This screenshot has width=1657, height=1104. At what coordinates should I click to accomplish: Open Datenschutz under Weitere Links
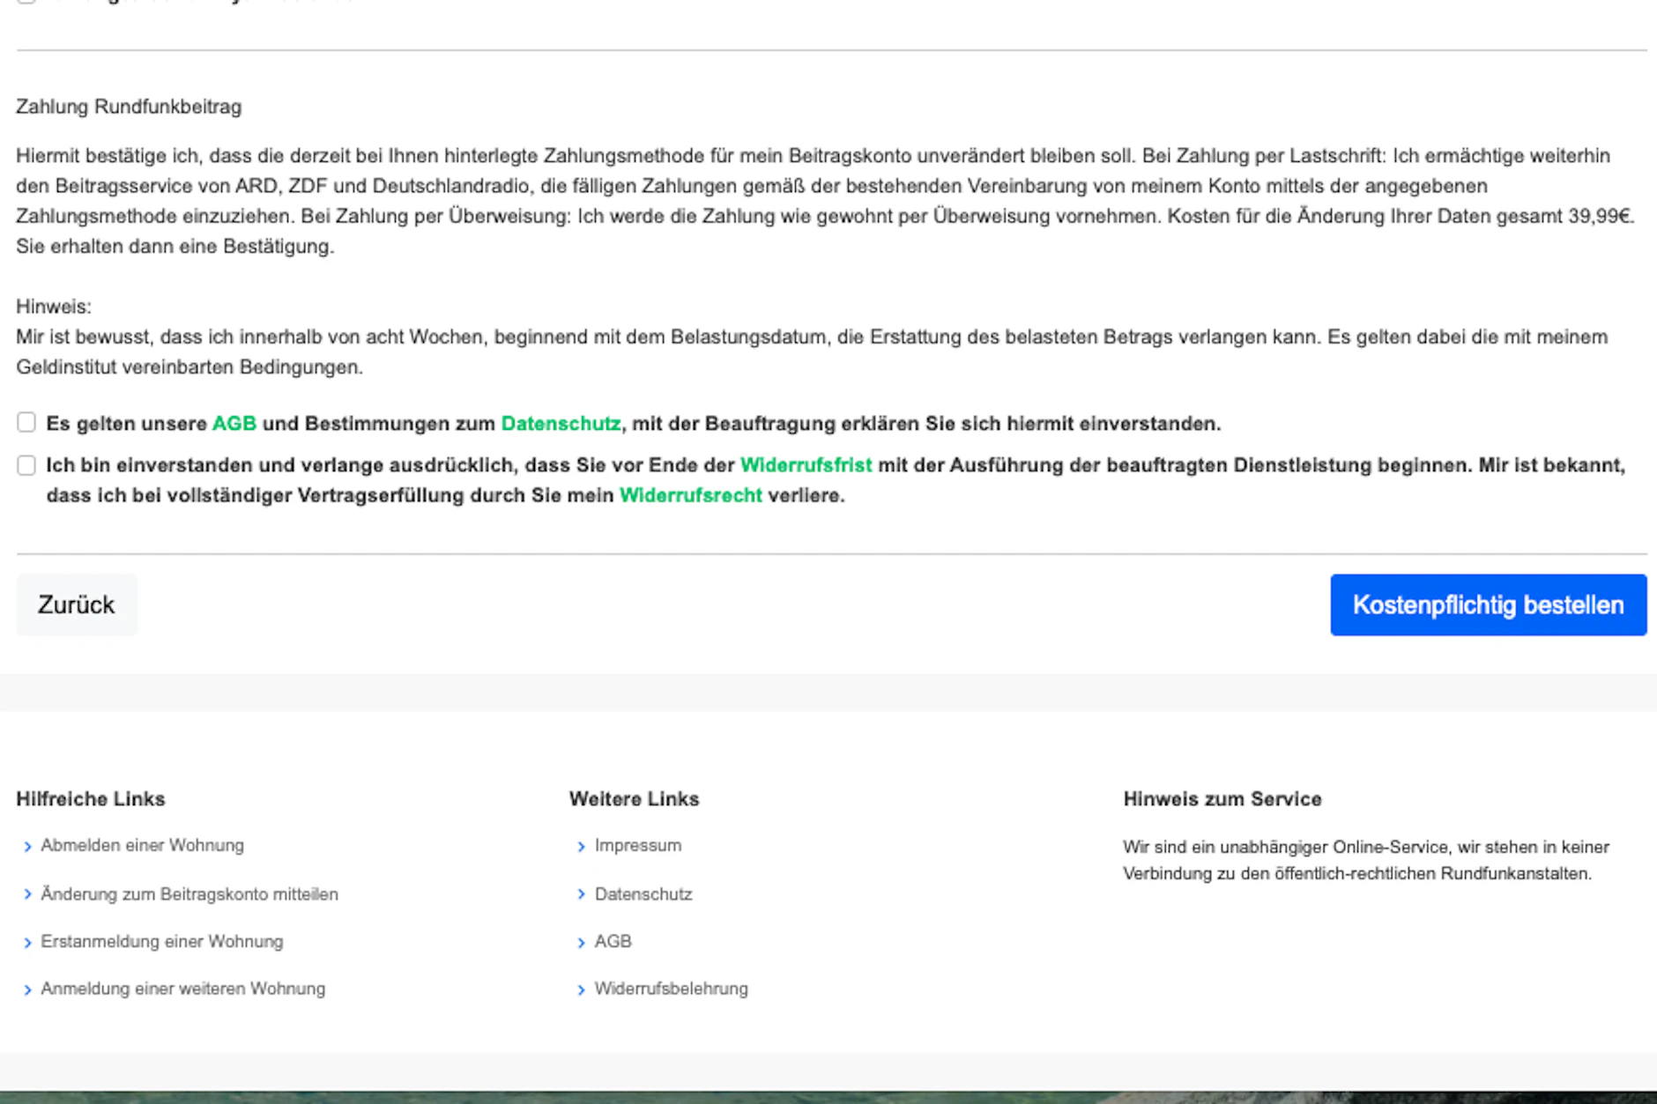click(x=643, y=893)
